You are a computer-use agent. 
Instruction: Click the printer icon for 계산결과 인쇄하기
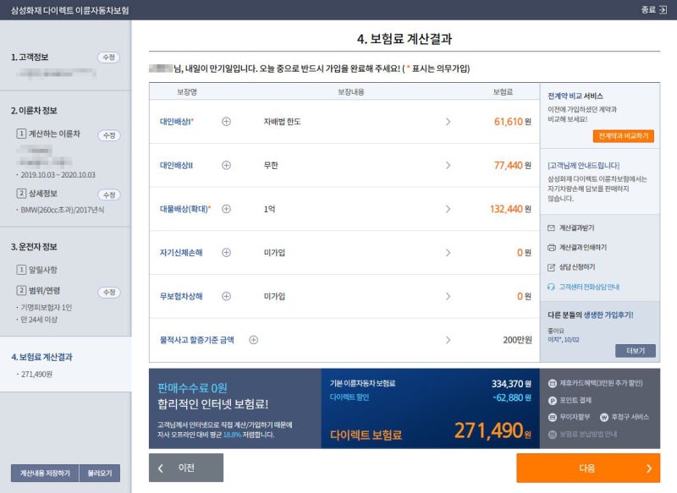[x=552, y=247]
